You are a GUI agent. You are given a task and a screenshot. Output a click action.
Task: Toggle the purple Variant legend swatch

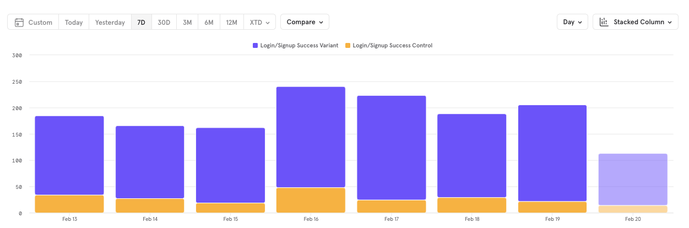255,46
